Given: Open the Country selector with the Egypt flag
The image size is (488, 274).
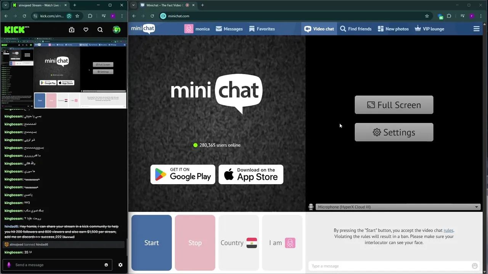Looking at the screenshot, I should point(239,243).
